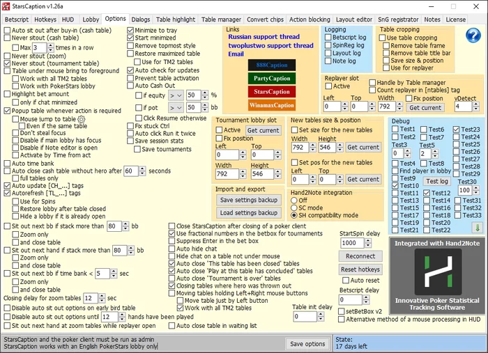The width and height of the screenshot is (488, 353).
Task: Open the WinamaxCaption orange banner
Action: tap(272, 105)
